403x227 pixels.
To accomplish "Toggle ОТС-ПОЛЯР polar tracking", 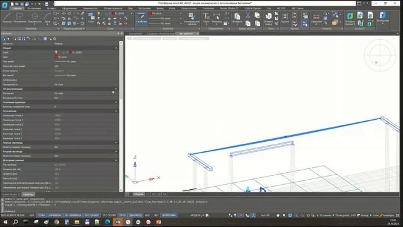I will 109,215.
